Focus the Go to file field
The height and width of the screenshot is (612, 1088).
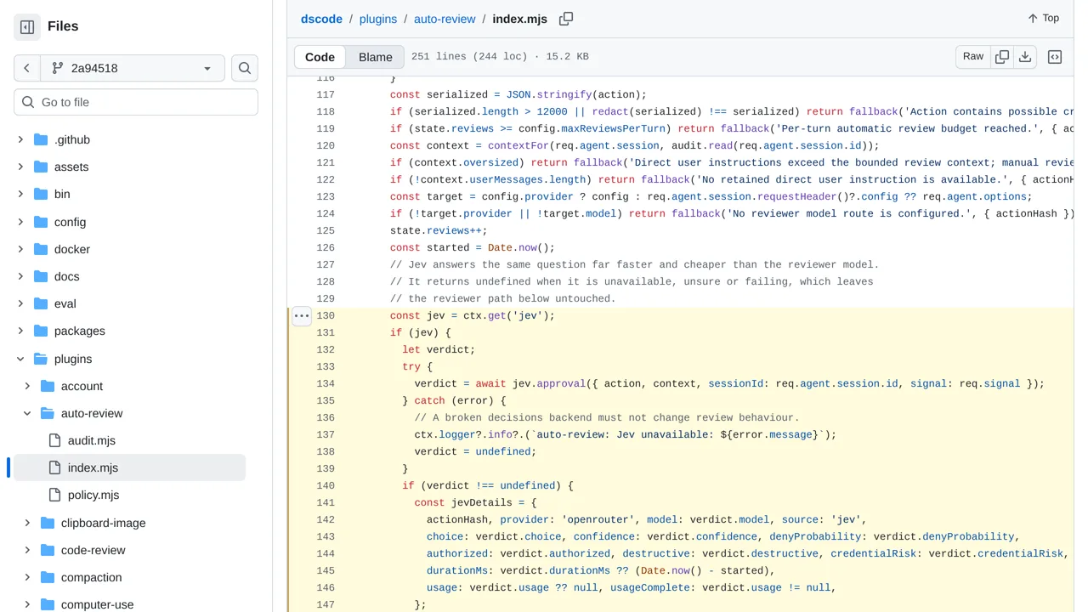click(x=136, y=102)
